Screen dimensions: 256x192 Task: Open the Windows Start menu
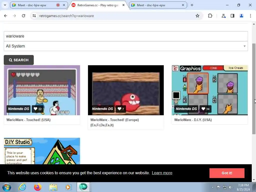[x=7, y=187]
